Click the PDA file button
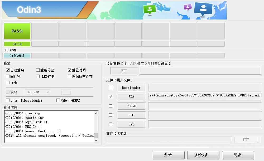The image size is (264, 161). [131, 96]
